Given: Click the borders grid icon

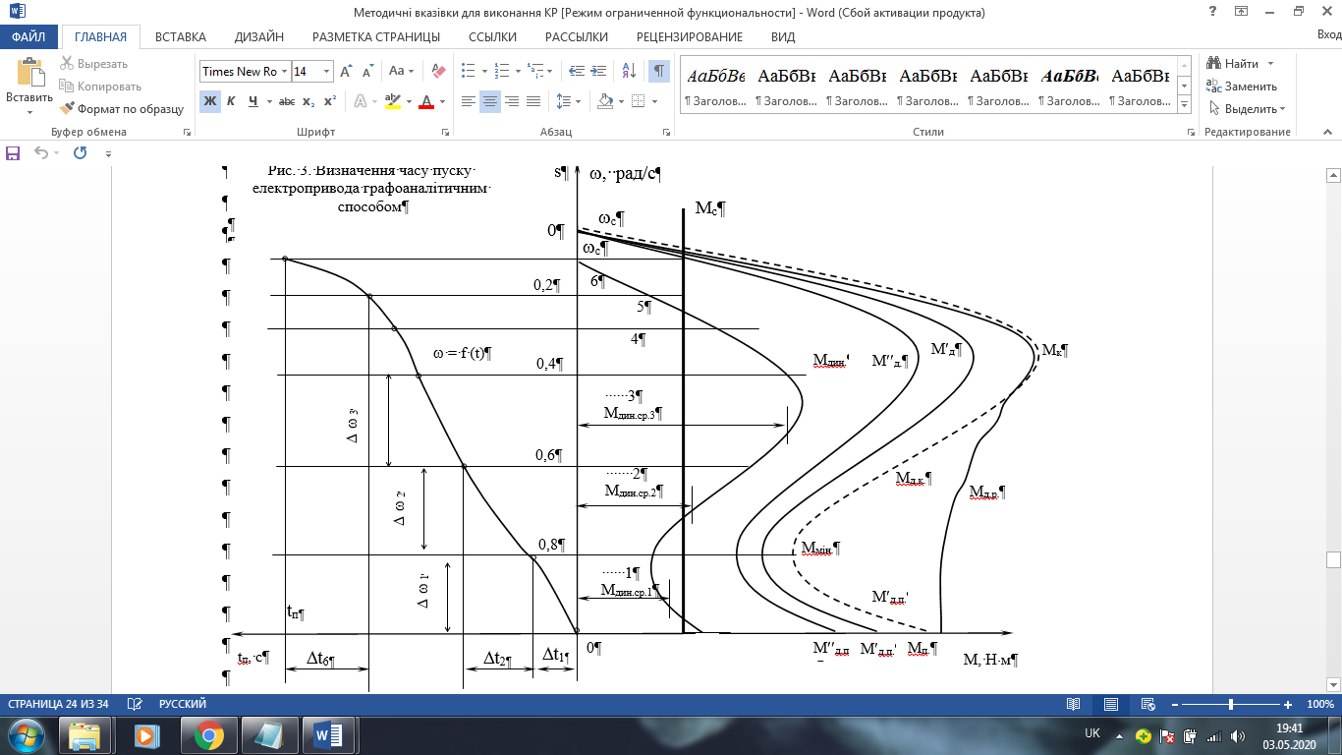Looking at the screenshot, I should tap(638, 101).
